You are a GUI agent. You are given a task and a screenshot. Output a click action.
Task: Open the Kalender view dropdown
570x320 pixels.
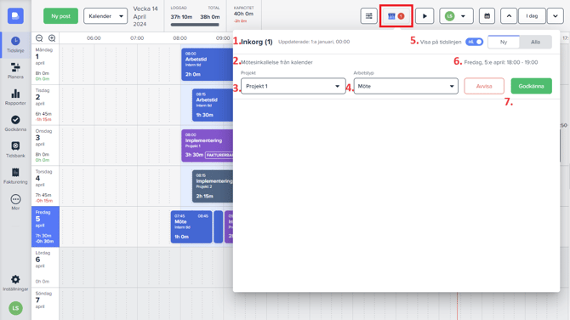[105, 16]
